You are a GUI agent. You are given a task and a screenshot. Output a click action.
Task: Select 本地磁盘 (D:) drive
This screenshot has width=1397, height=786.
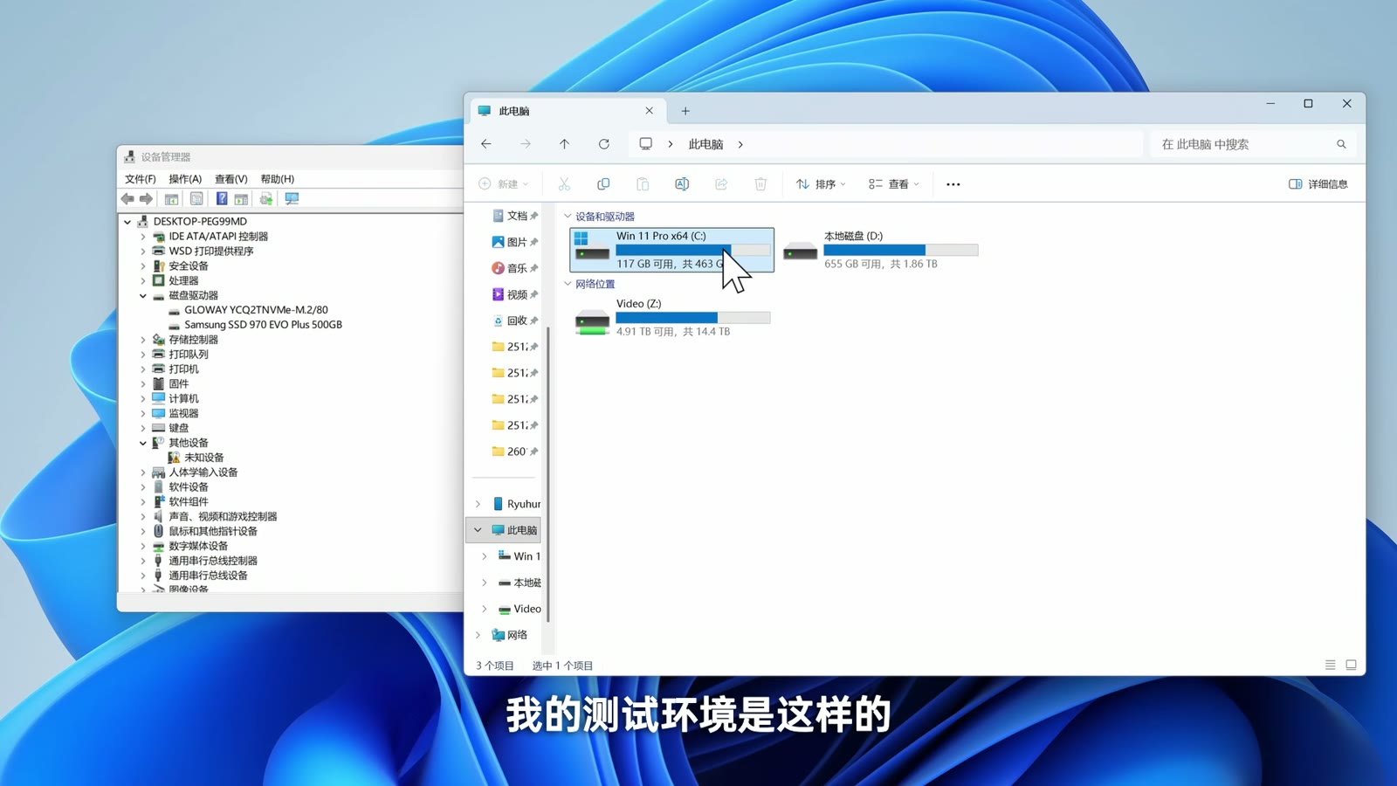(880, 250)
